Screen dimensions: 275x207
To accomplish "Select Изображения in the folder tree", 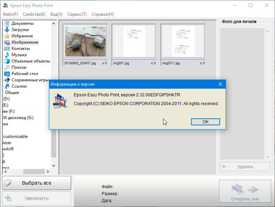I will (x=25, y=42).
